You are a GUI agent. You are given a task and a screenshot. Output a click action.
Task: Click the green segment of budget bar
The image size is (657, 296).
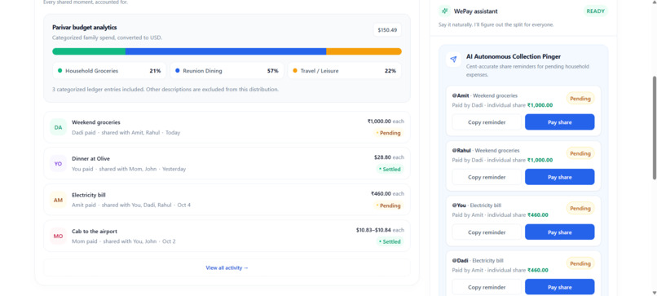(x=89, y=51)
